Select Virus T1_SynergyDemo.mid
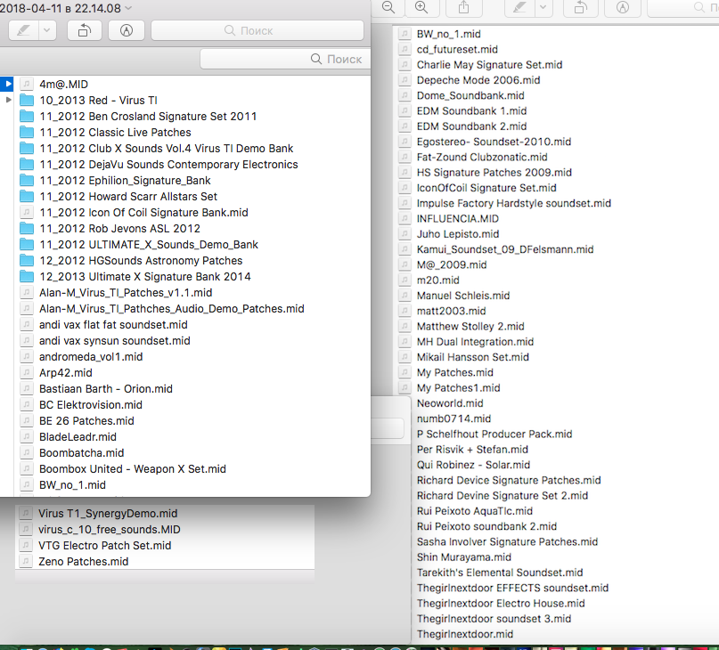 [x=108, y=514]
